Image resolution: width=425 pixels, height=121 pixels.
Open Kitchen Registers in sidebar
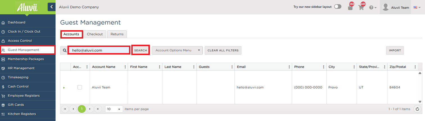click(x=28, y=114)
